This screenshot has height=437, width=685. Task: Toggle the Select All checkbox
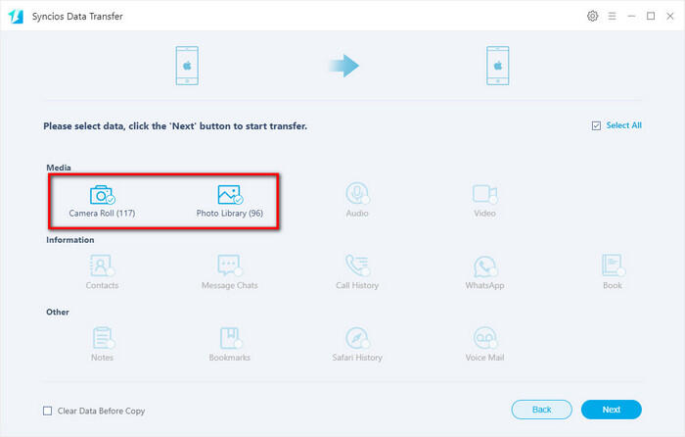[597, 125]
